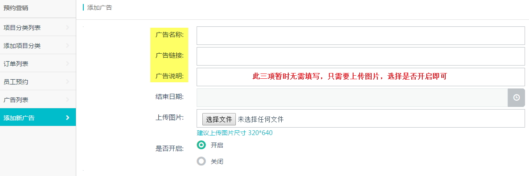
Task: Click the chevron beside 广告列表
Action: [x=67, y=100]
